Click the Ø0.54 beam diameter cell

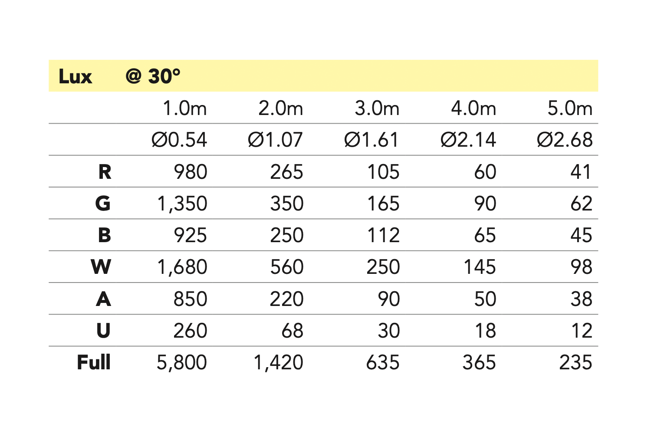pos(179,140)
